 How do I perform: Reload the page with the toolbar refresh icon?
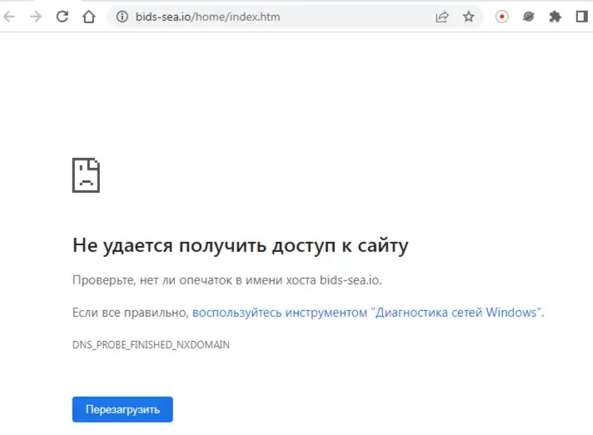[62, 17]
